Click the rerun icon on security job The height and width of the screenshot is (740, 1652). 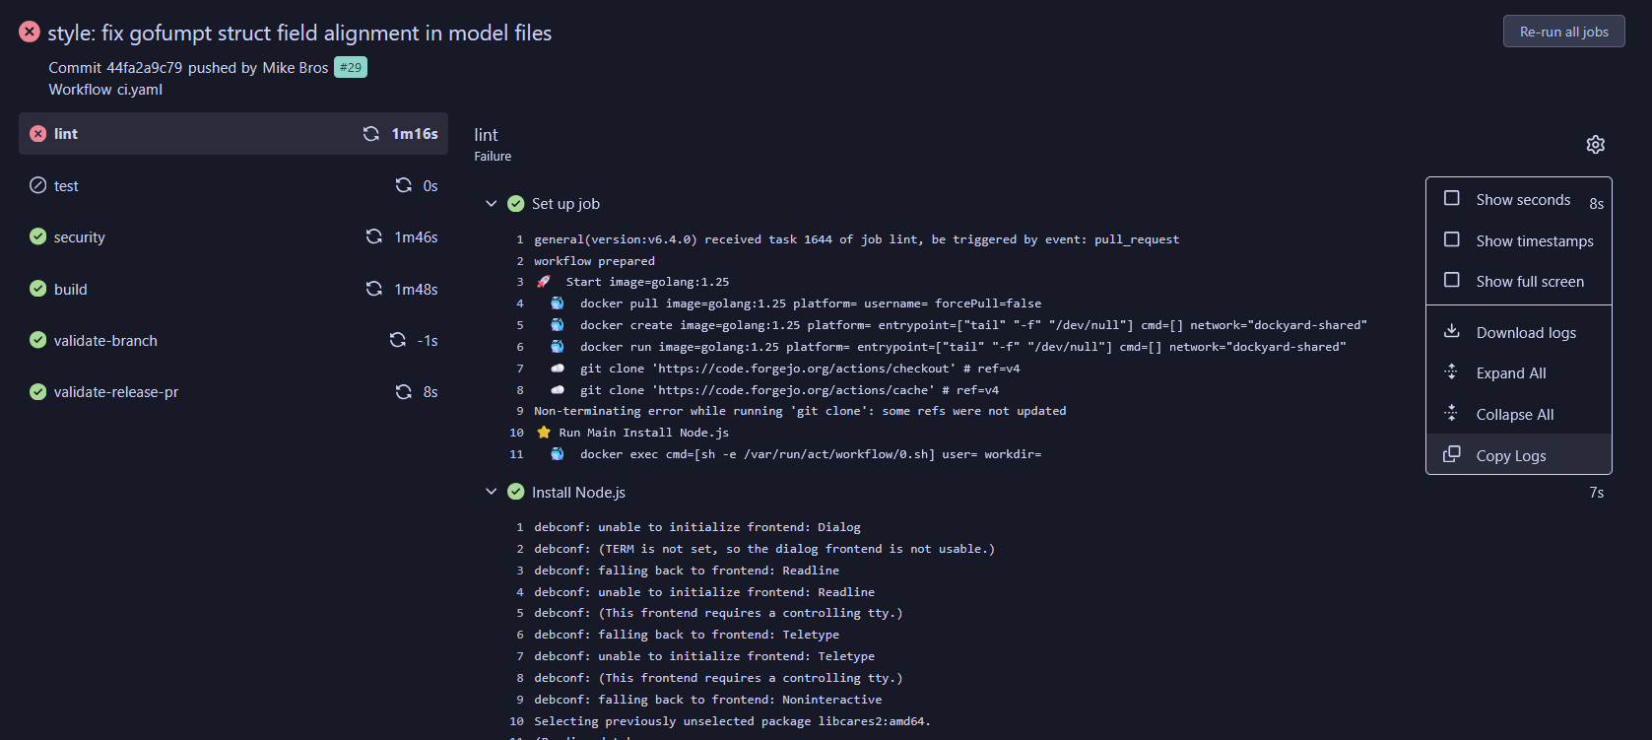374,236
